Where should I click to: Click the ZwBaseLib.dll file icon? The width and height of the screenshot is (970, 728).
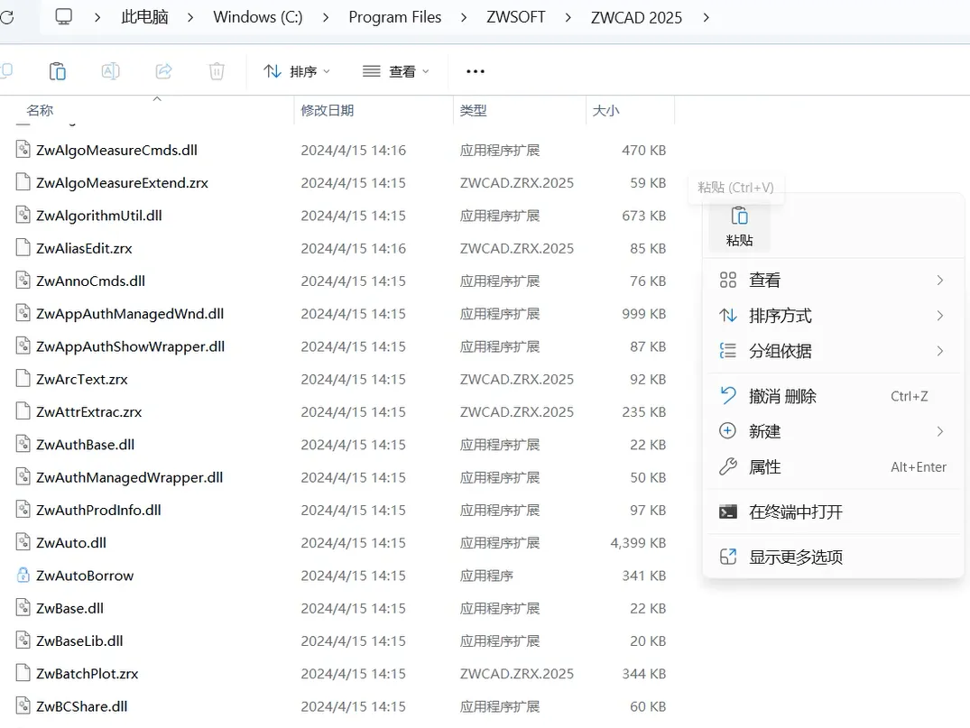point(23,640)
